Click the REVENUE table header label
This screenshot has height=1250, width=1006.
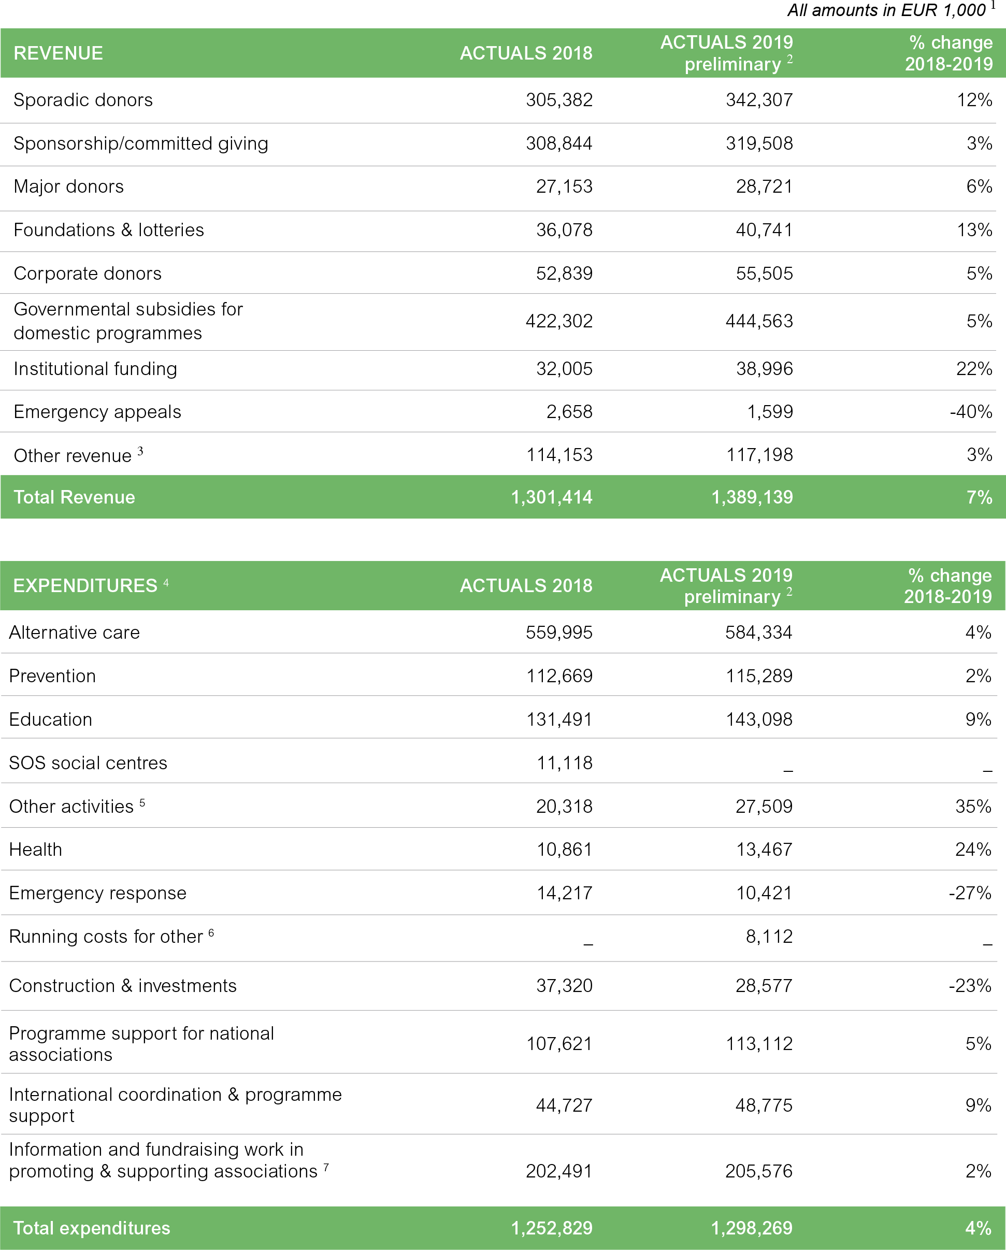coord(58,53)
